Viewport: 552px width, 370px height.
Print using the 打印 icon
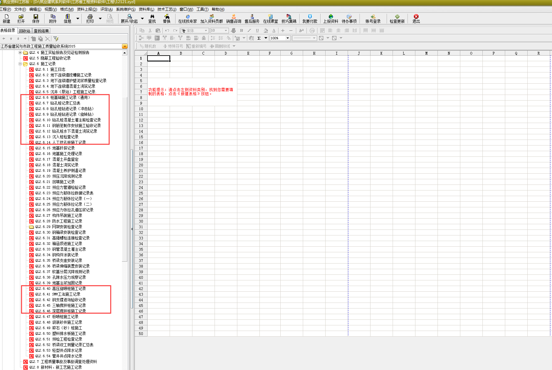90,19
